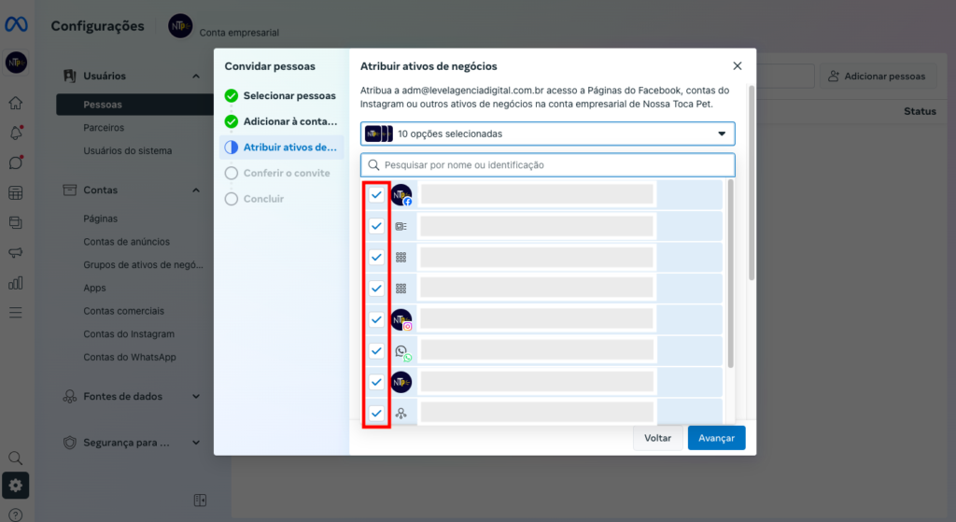
Task: Click NTp avatar next to Conta empresarial
Action: pyautogui.click(x=180, y=26)
